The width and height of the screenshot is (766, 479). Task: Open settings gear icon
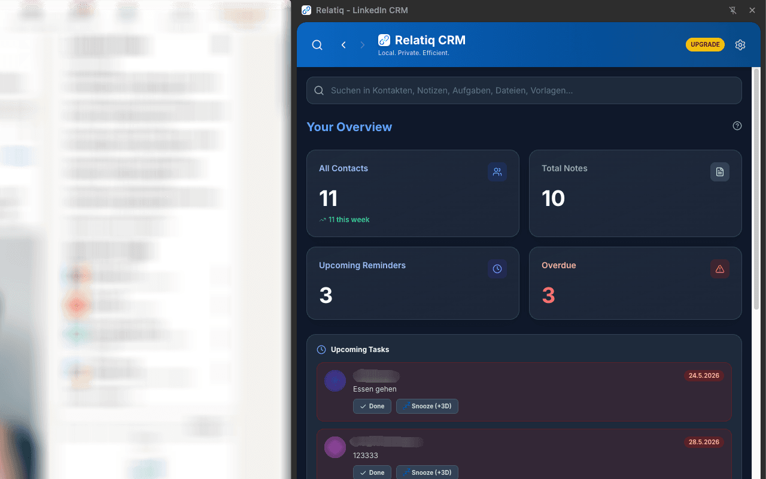click(740, 45)
